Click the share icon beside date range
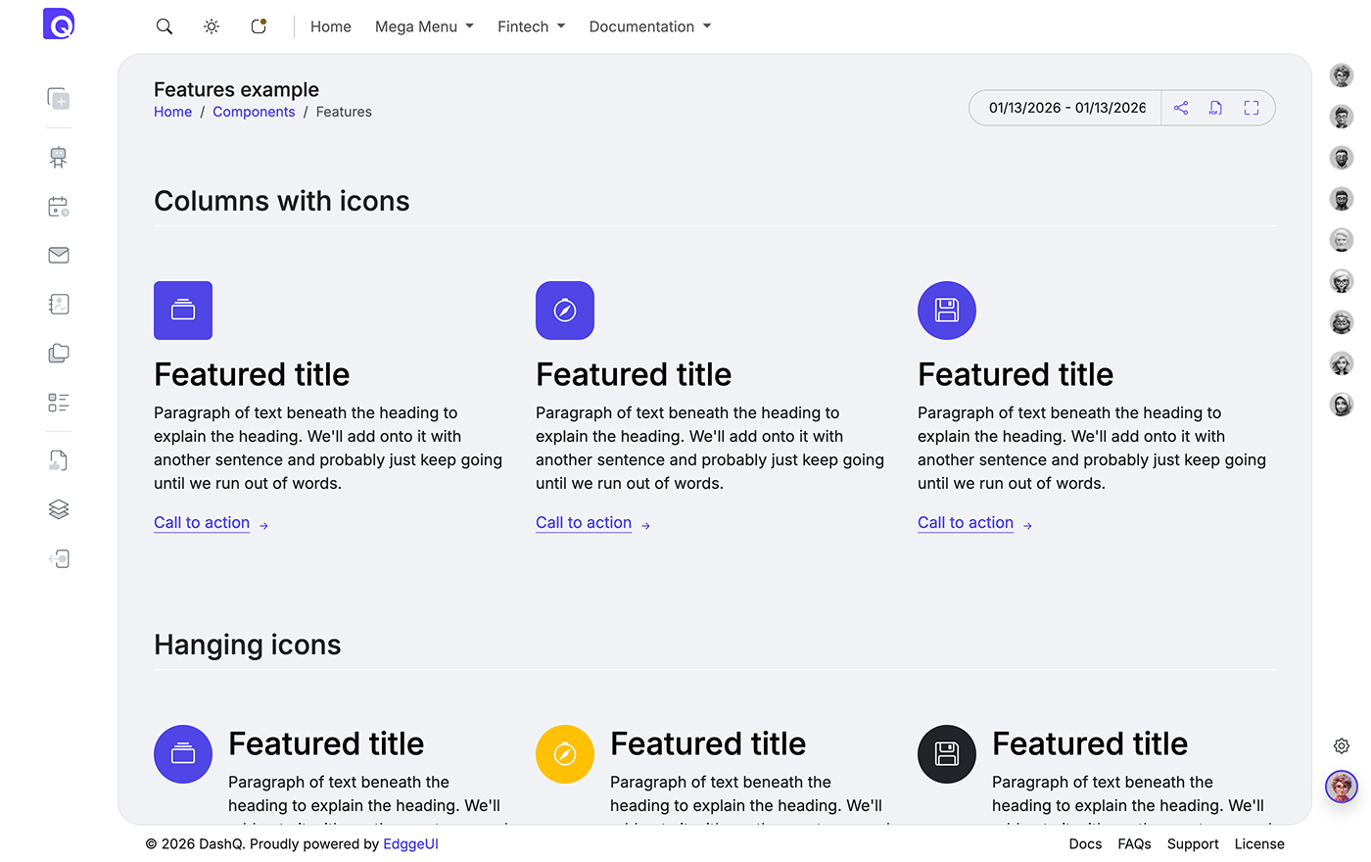The image size is (1371, 862). [1181, 108]
